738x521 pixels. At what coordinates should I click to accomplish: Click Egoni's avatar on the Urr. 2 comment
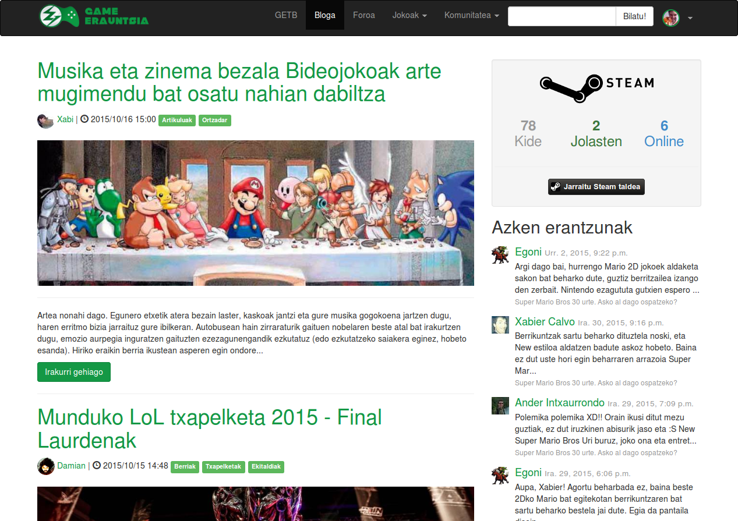point(500,255)
